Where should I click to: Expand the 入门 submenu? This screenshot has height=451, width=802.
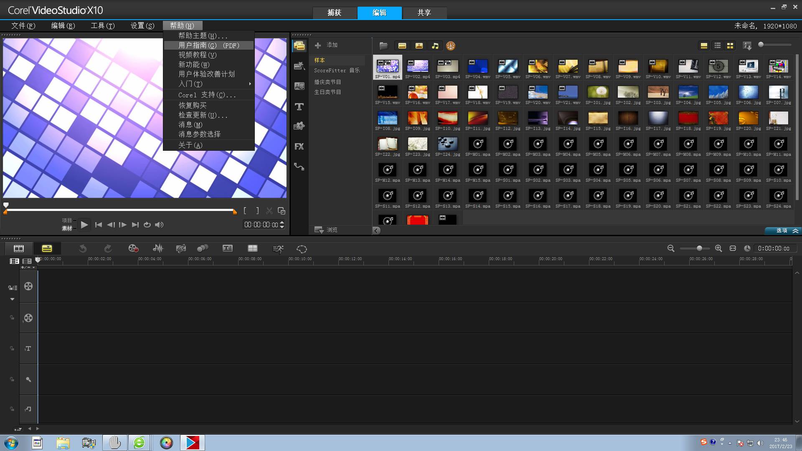(x=209, y=84)
